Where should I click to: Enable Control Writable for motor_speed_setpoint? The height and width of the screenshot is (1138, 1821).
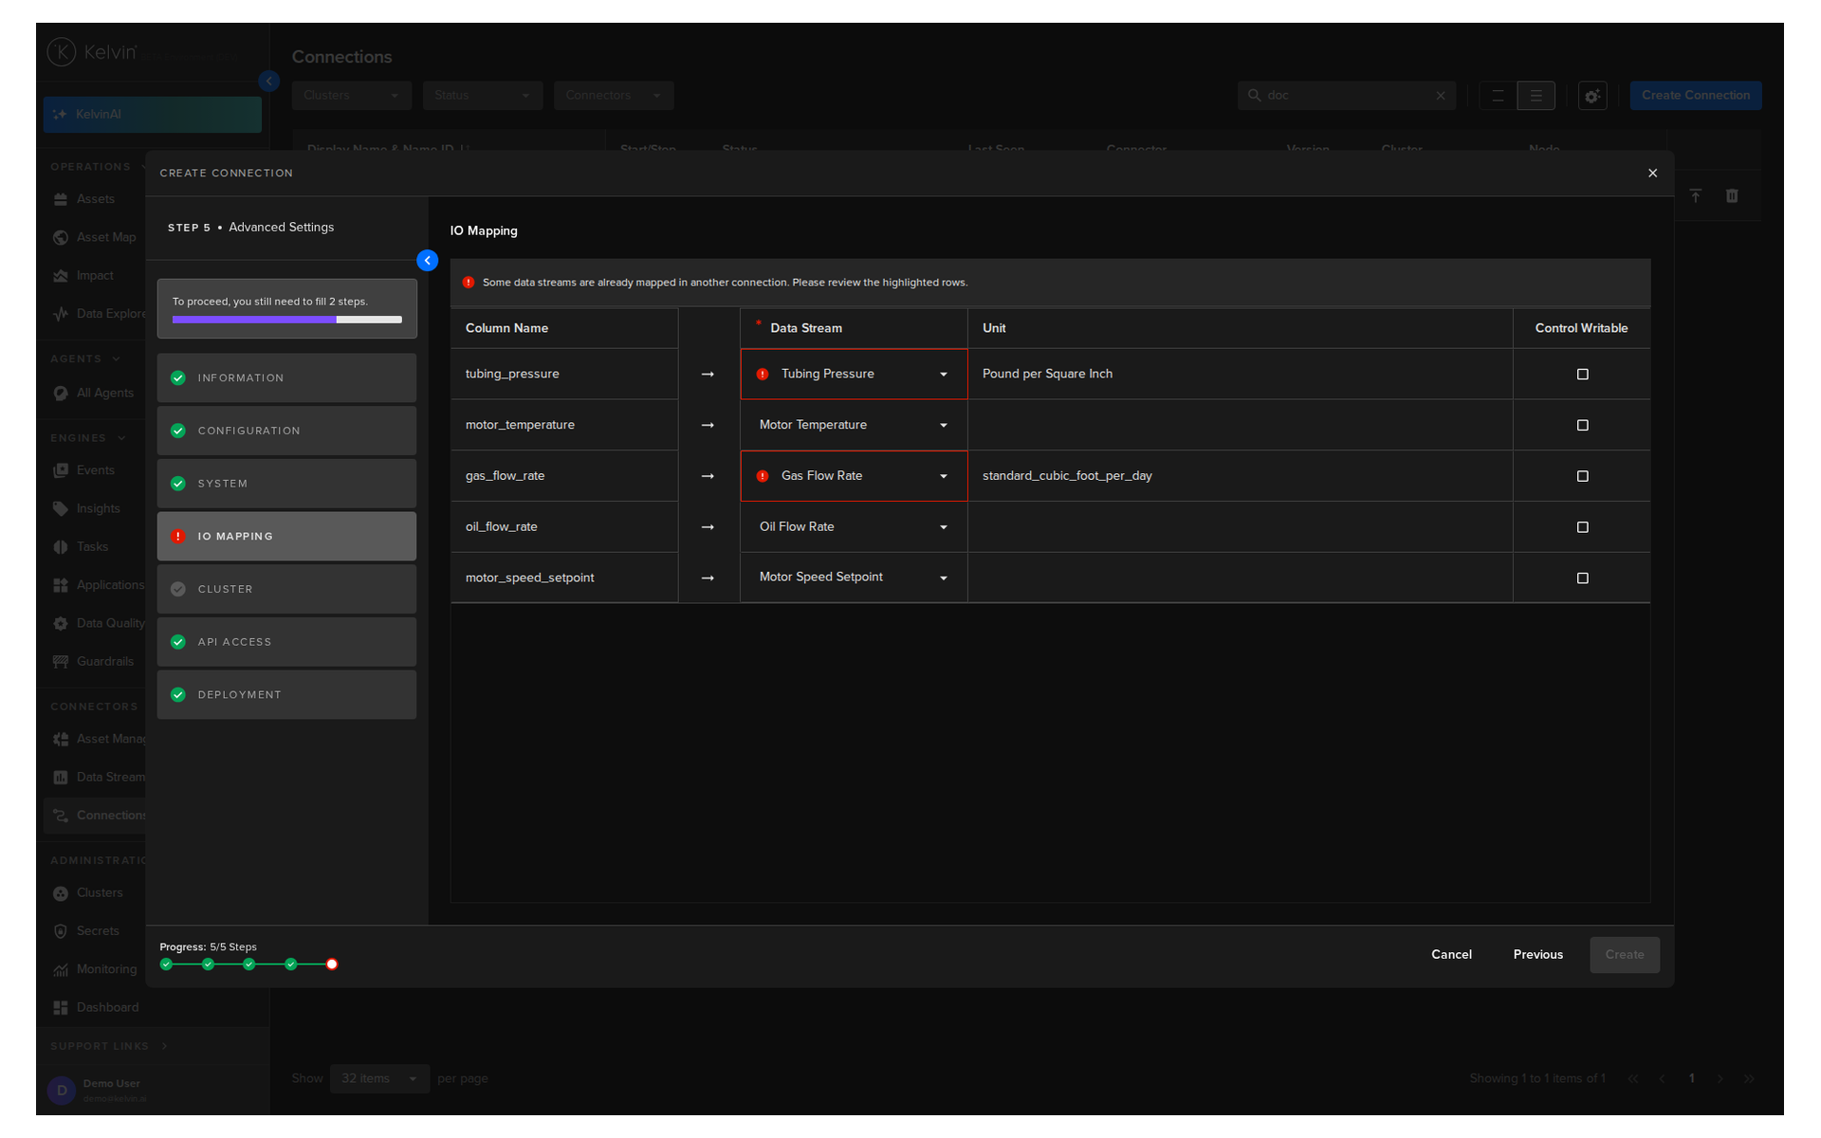[1582, 578]
